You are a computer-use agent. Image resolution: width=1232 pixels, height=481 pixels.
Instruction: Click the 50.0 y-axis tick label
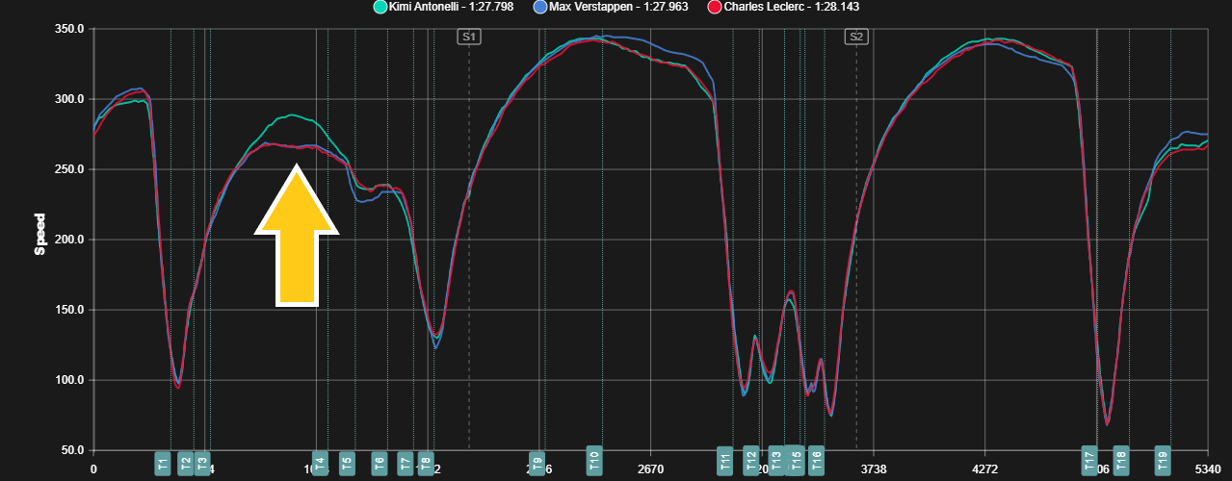click(72, 450)
